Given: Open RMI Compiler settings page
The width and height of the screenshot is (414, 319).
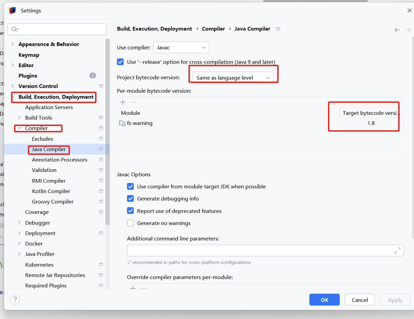Looking at the screenshot, I should point(49,181).
